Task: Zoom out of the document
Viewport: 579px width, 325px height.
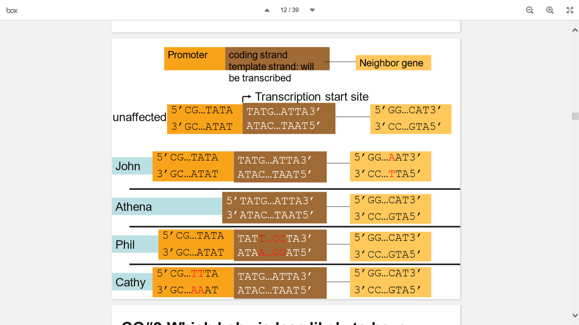Action: pos(529,10)
